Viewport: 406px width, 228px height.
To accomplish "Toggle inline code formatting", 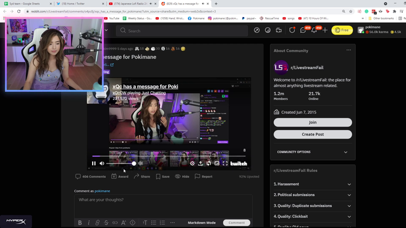I will click(115, 222).
